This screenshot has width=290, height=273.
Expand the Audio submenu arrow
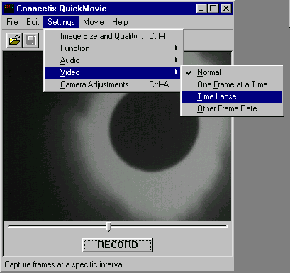pos(177,60)
